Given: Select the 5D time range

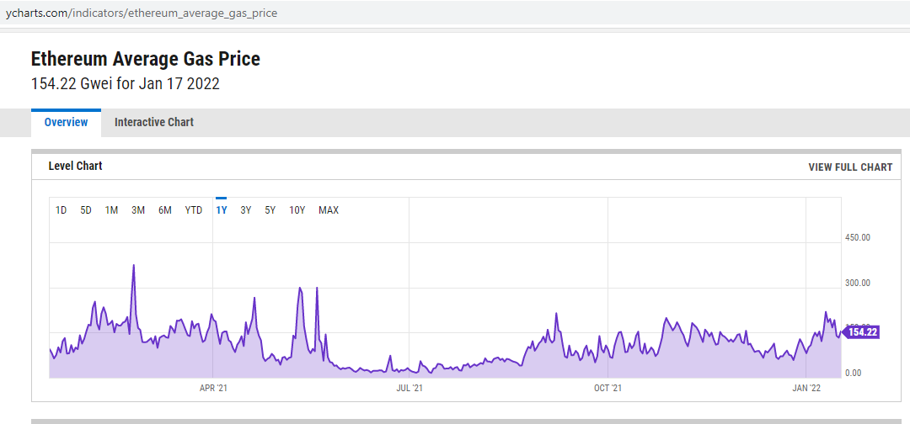Looking at the screenshot, I should 86,210.
